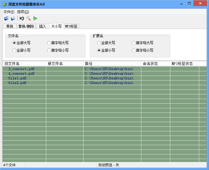
Task: Switch to the 常规 tab
Action: [10, 26]
